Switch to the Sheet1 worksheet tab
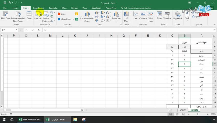This screenshot has width=217, height=123. pos(183,110)
